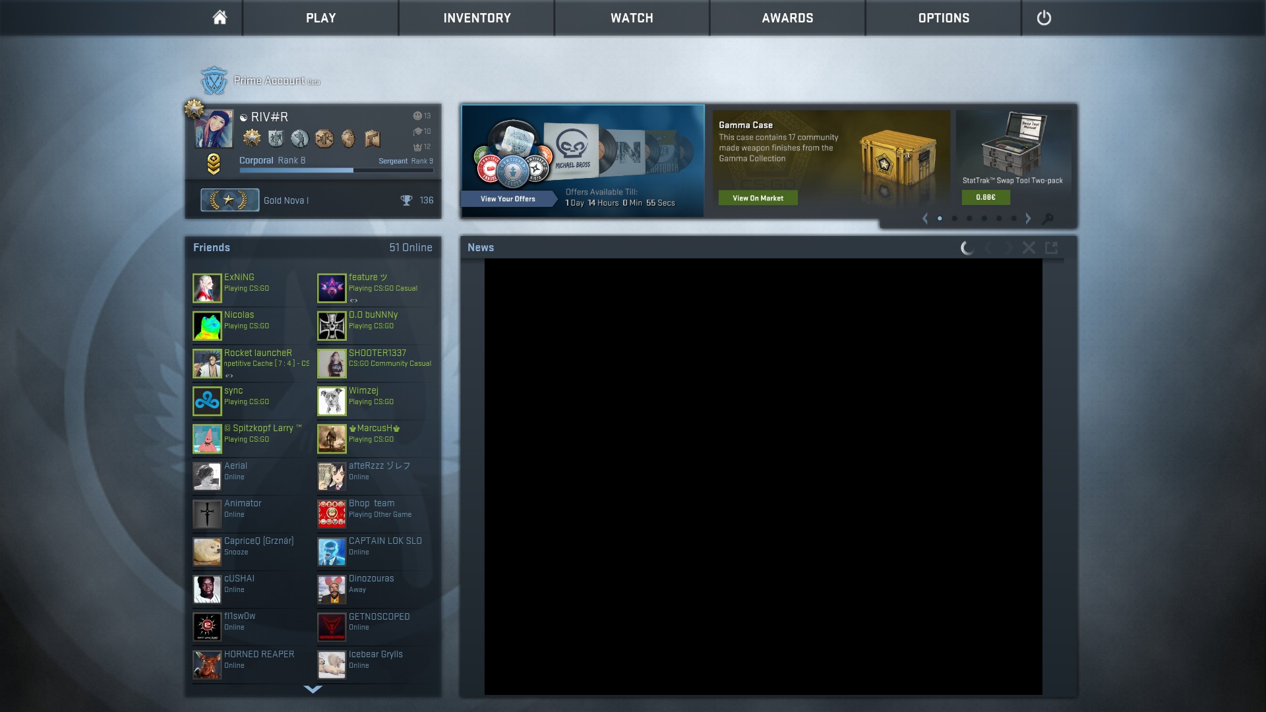Click the View Your Offers button
Screen dimensions: 1266x712
tap(508, 198)
